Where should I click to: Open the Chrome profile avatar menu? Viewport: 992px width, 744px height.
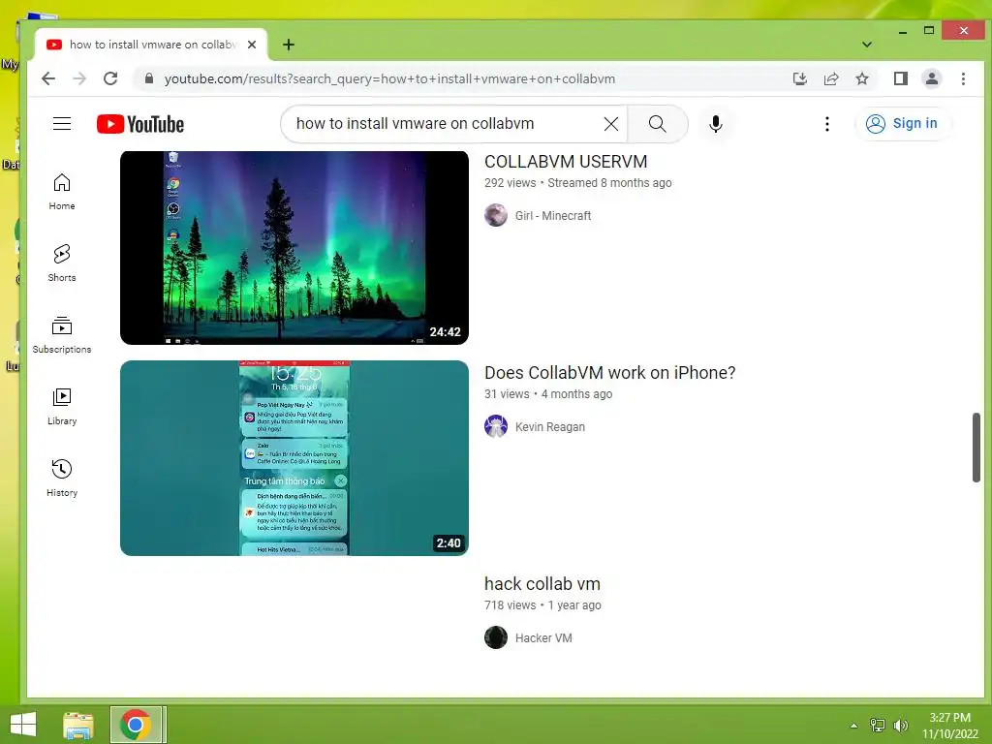pyautogui.click(x=932, y=78)
